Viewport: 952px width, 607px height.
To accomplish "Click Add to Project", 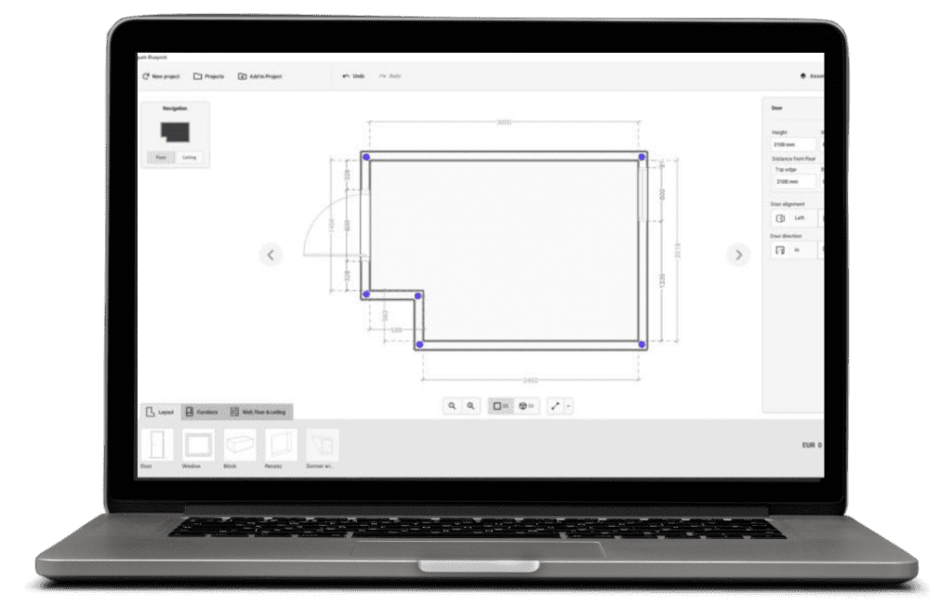I will [260, 76].
